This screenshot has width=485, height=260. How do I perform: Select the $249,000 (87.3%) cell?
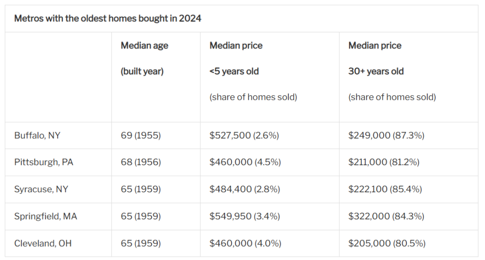[386, 135]
